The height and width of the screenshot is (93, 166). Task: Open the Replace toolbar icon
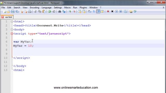click(x=64, y=11)
